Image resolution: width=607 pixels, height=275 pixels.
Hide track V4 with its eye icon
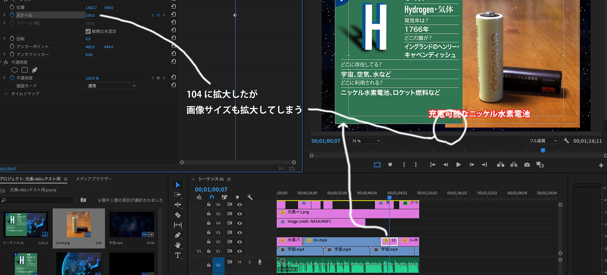click(x=239, y=223)
